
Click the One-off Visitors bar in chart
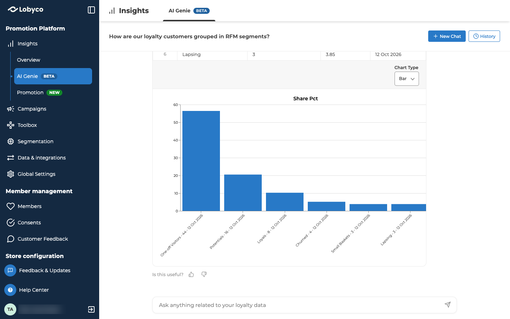(x=201, y=161)
